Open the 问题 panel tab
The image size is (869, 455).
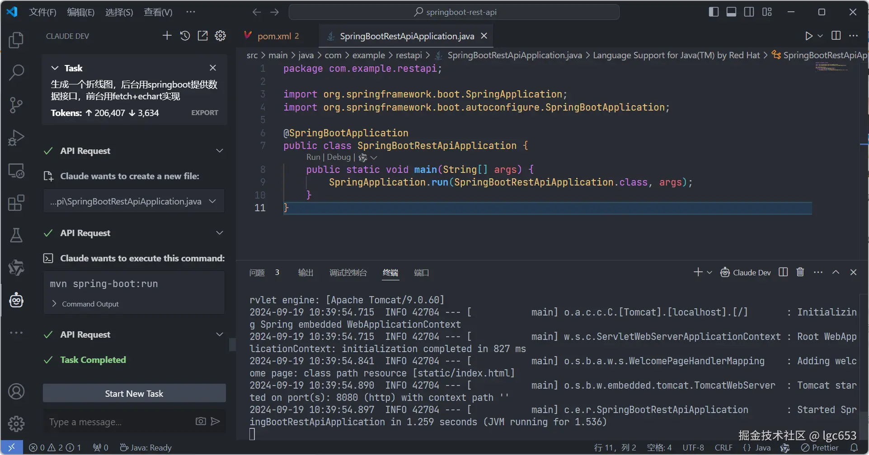[257, 273]
